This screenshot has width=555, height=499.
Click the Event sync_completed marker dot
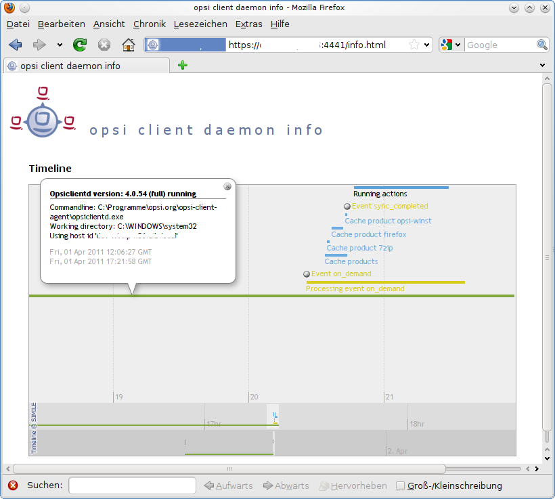[x=347, y=207]
